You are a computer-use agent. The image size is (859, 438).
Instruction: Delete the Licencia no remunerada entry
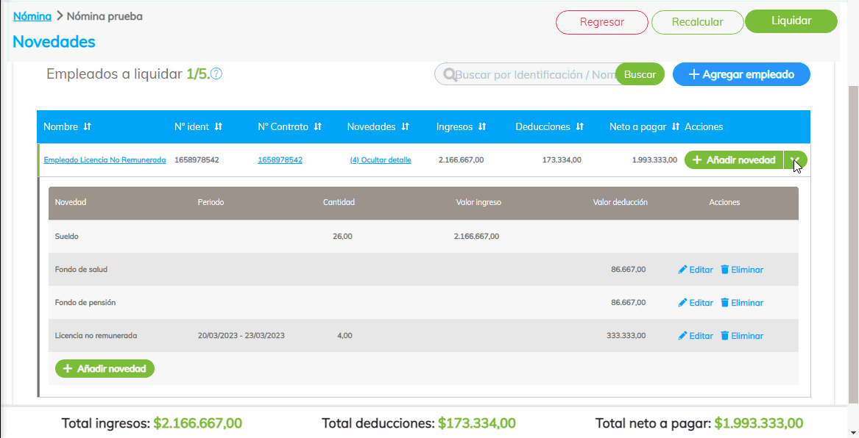741,336
